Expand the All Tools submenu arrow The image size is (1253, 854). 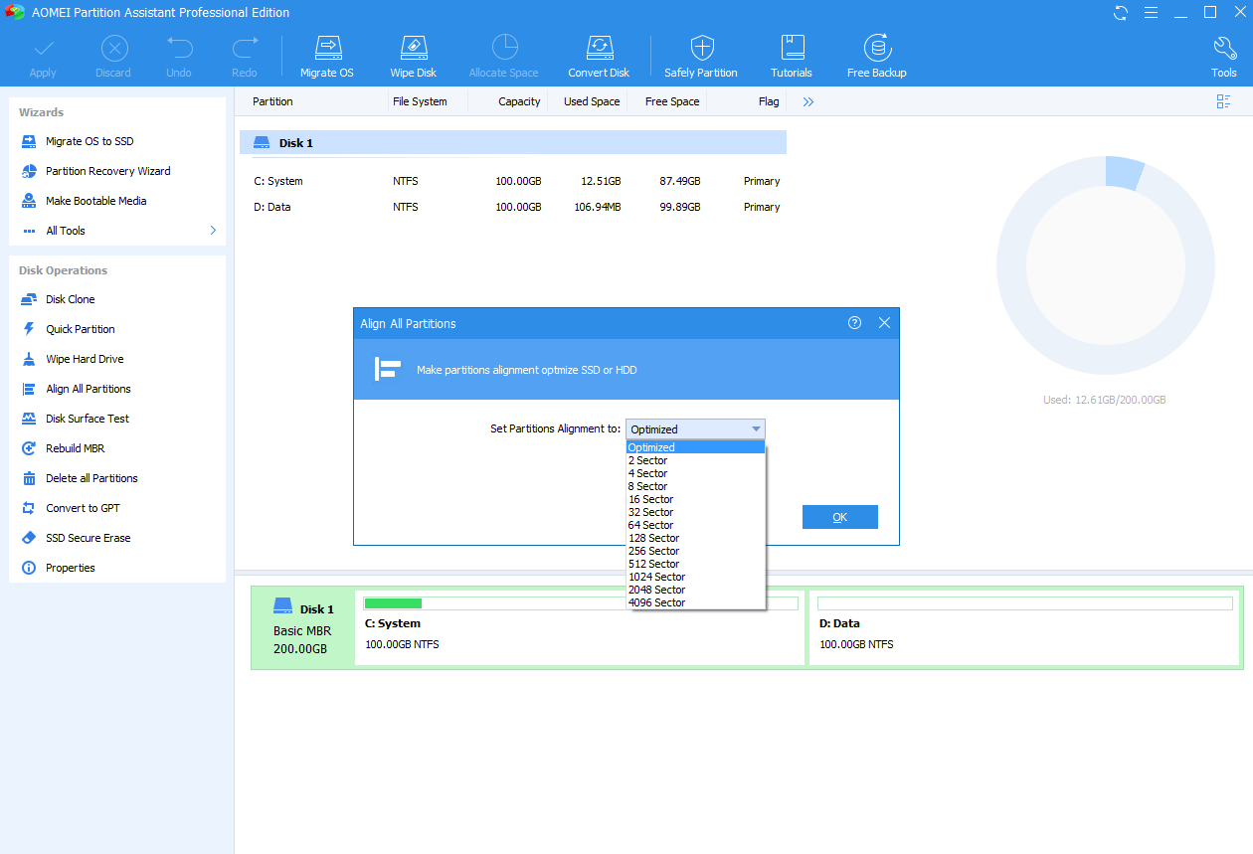click(x=213, y=231)
